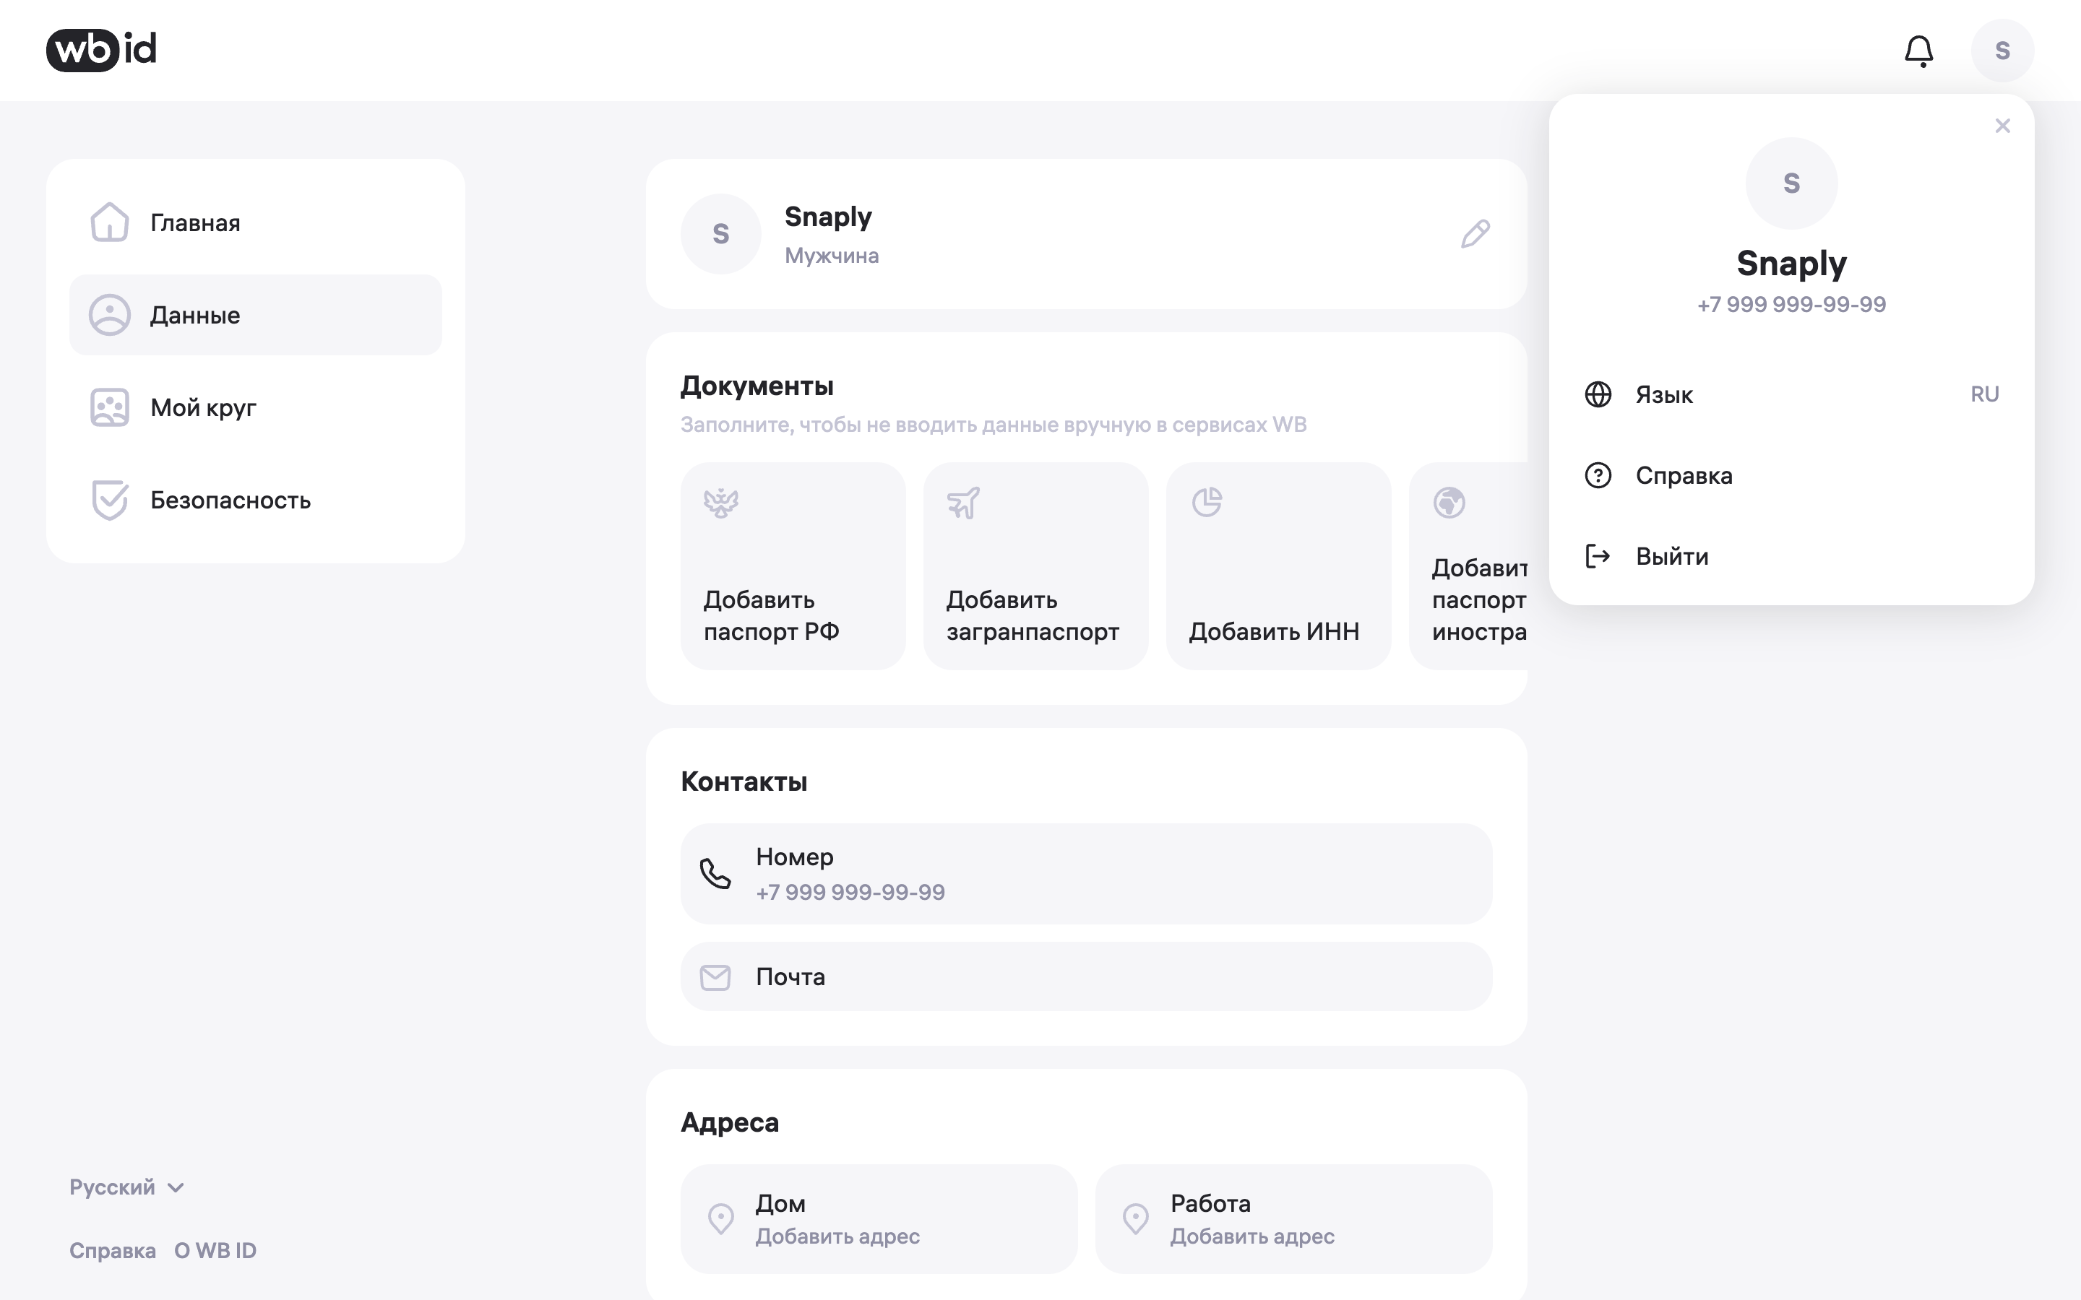Image resolution: width=2081 pixels, height=1300 pixels.
Task: Click the profile avatar in header
Action: coord(2002,51)
